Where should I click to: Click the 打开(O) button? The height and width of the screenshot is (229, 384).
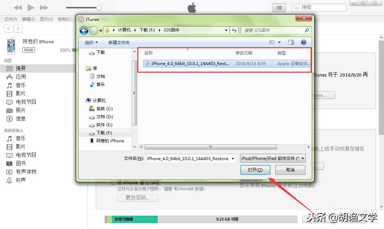255,170
